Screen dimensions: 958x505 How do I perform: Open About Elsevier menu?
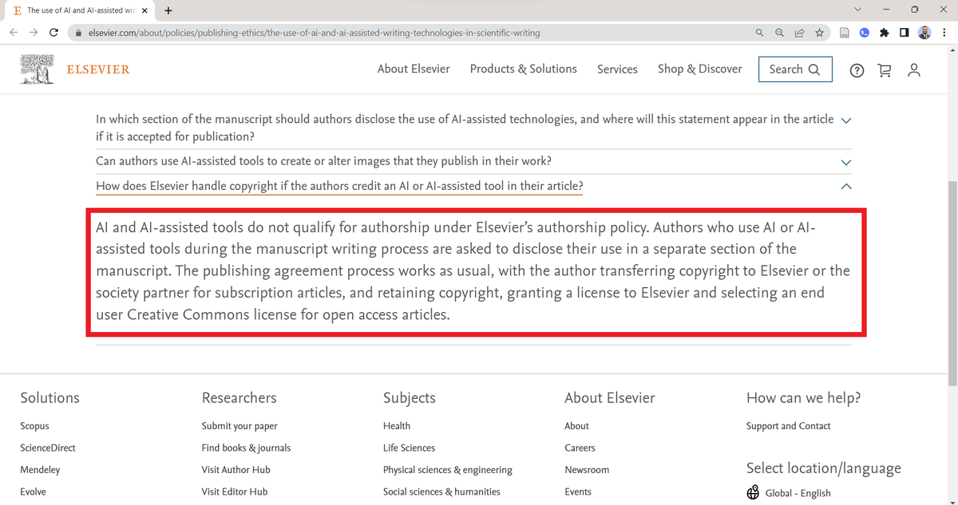tap(414, 69)
